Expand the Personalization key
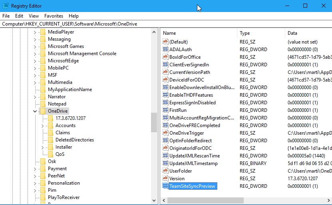Viewport: 332px width, 205px height. pos(35,183)
